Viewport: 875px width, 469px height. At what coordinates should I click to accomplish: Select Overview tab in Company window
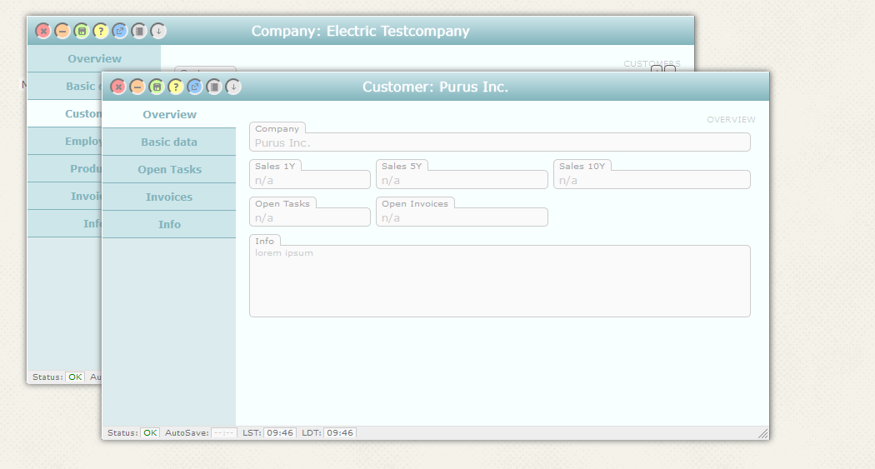point(94,58)
